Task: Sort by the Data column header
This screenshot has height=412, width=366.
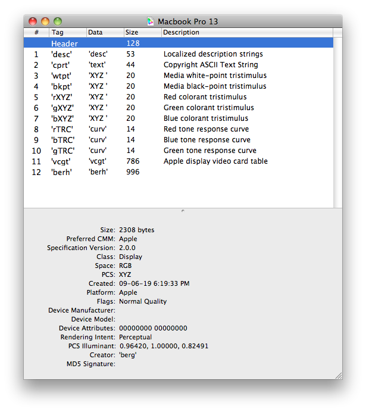Action: click(105, 32)
